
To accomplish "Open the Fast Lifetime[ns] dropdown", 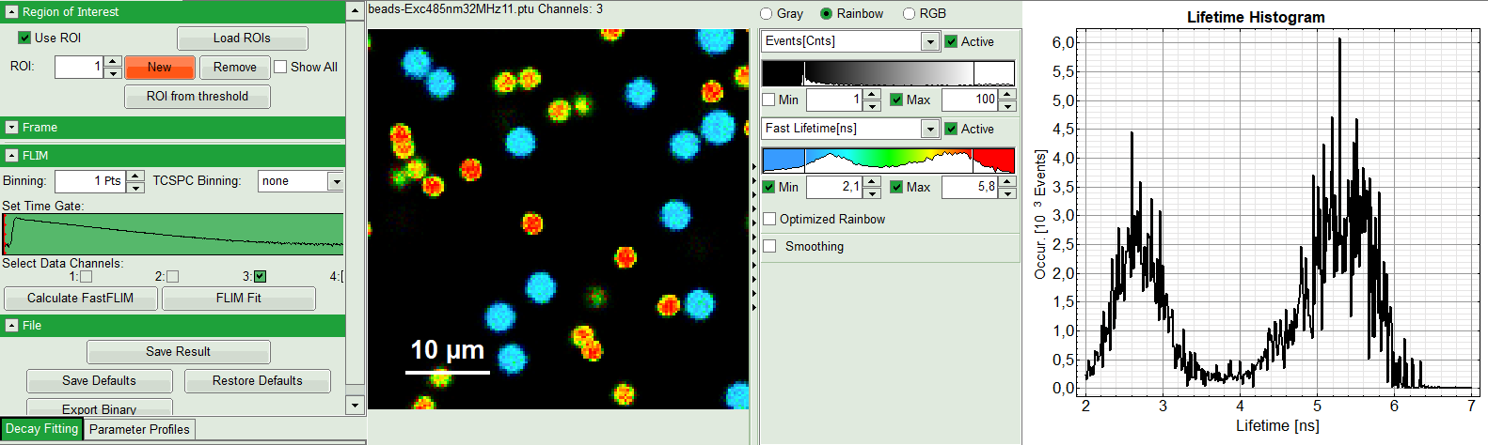I will (929, 130).
